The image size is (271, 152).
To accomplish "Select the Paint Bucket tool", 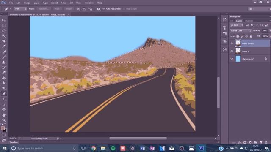I will [x=4, y=78].
